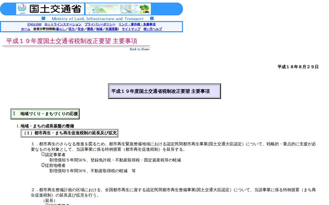Open リンク・著作権・免責事項 link
The width and height of the screenshot is (329, 205).
tap(137, 24)
